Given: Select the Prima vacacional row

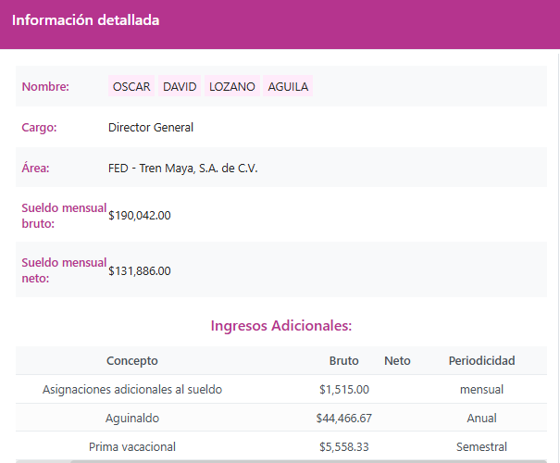Looking at the screenshot, I should pos(132,447).
